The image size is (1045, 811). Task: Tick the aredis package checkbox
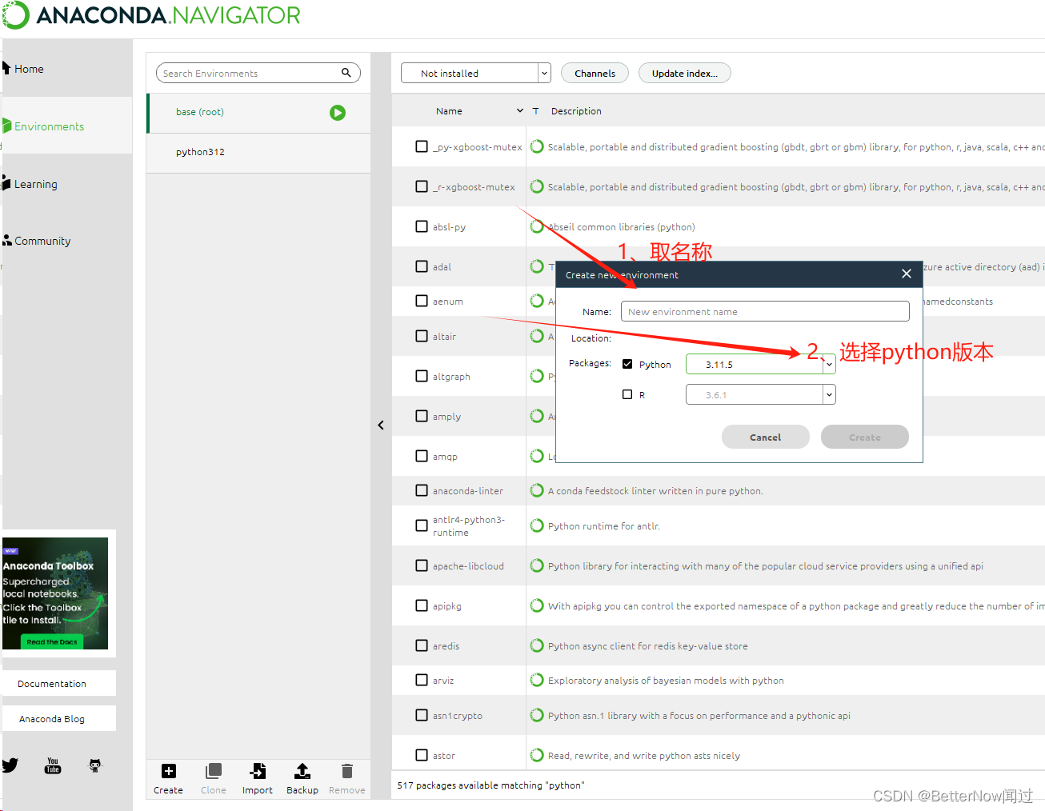tap(422, 645)
